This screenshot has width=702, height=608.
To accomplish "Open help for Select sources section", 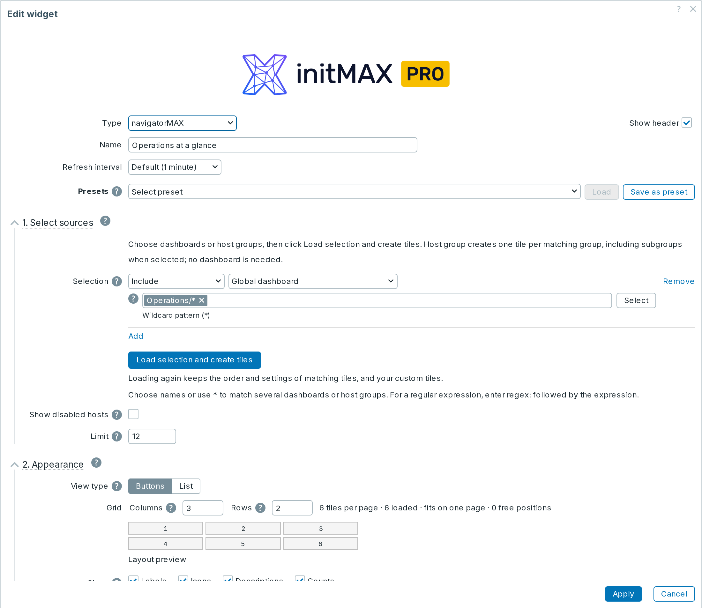I will [105, 221].
